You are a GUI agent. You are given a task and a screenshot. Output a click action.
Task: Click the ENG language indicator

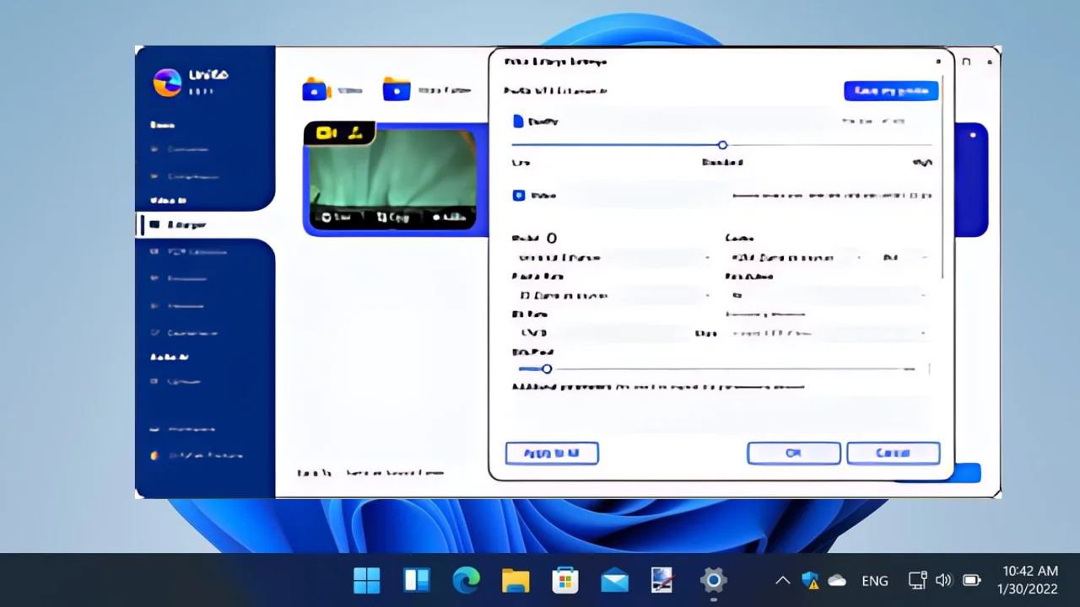click(x=875, y=580)
